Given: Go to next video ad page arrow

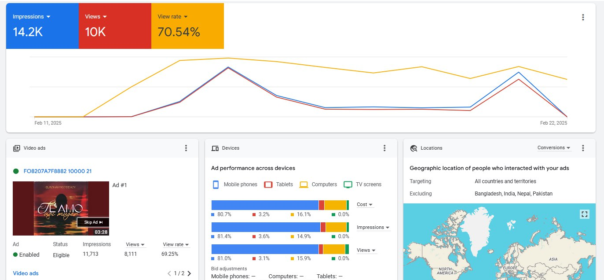Looking at the screenshot, I should [x=189, y=273].
